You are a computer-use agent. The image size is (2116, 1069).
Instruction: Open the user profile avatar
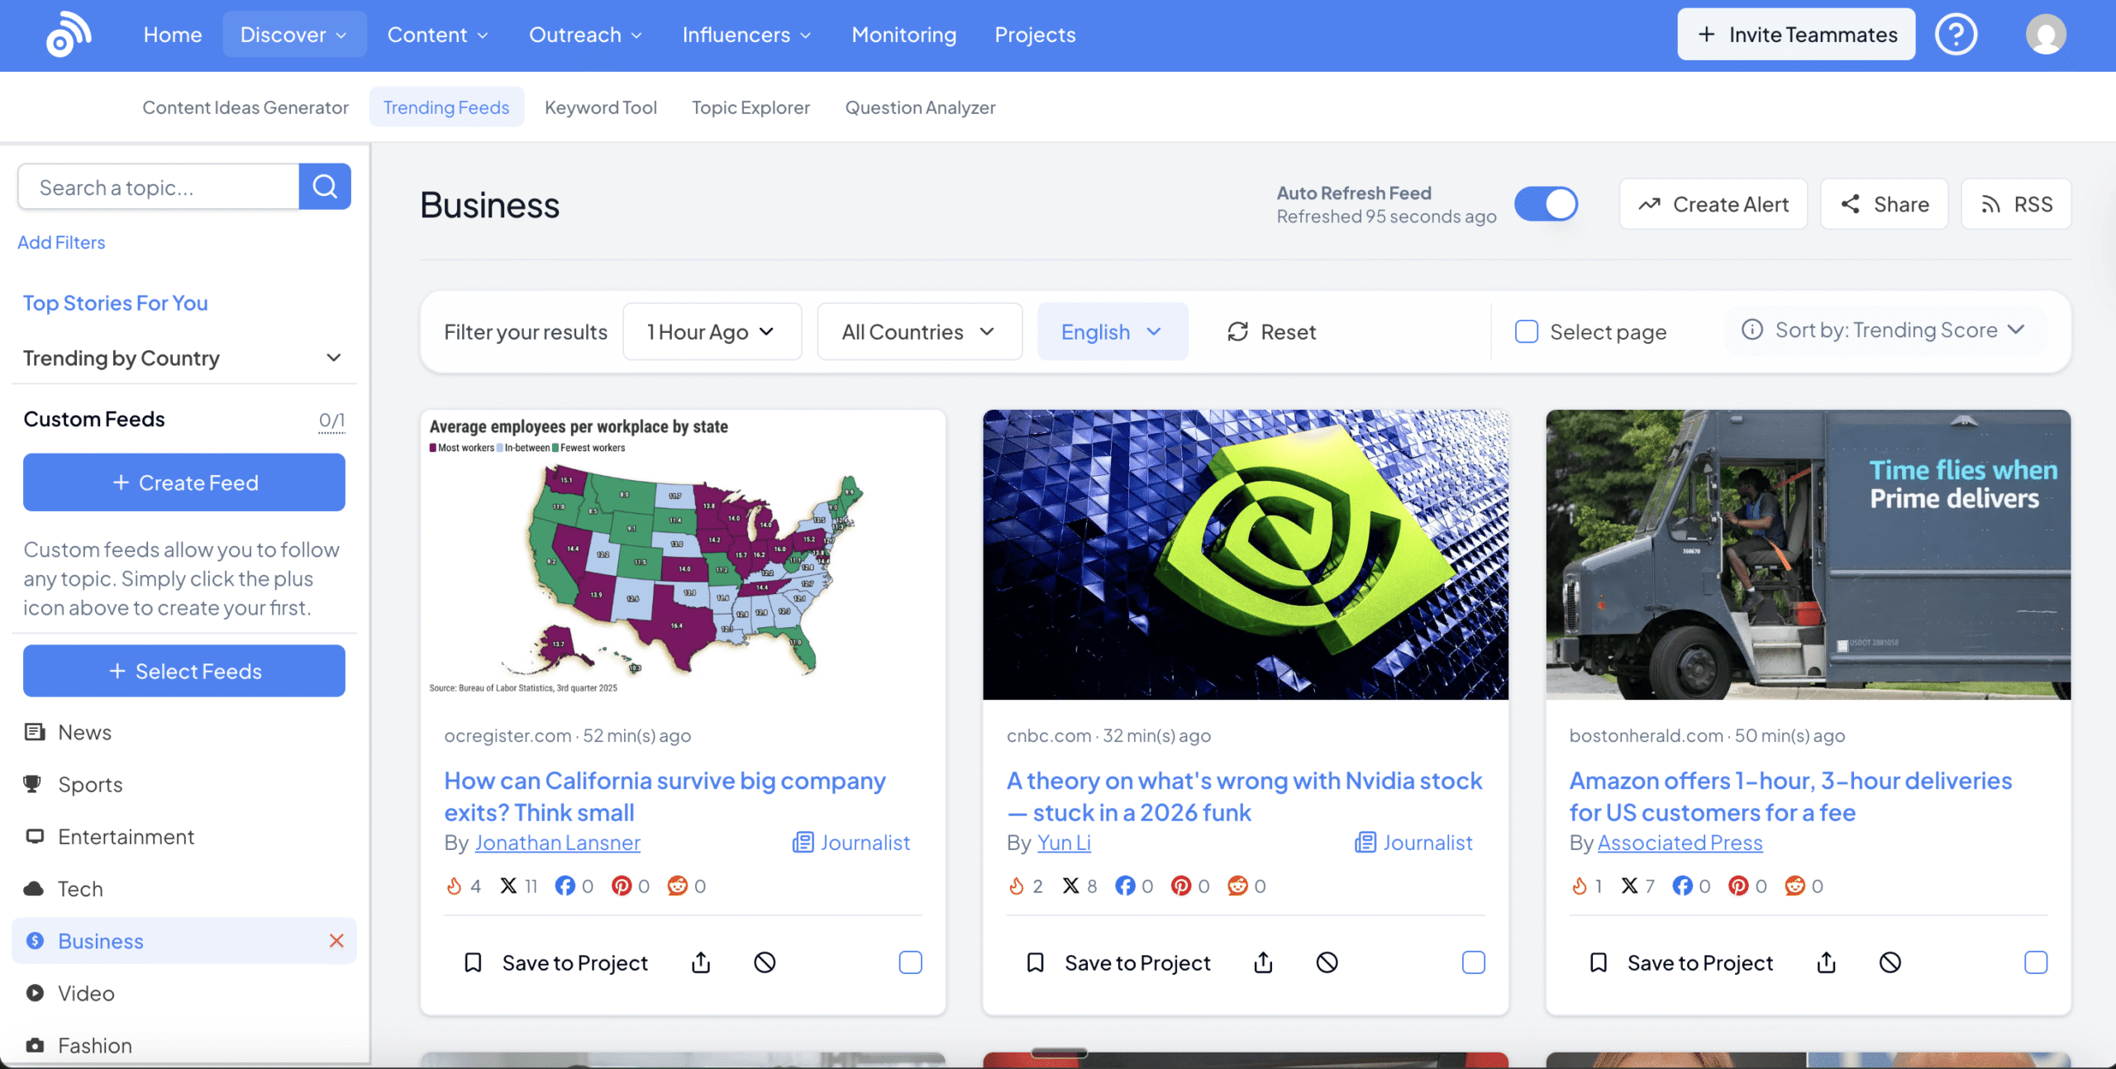(x=2046, y=35)
